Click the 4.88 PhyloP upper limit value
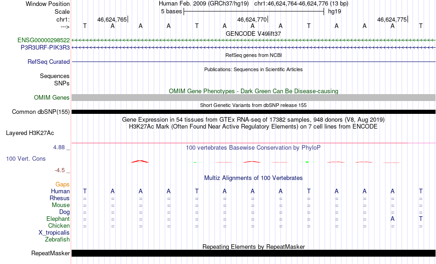The height and width of the screenshot is (264, 436). pyautogui.click(x=59, y=147)
